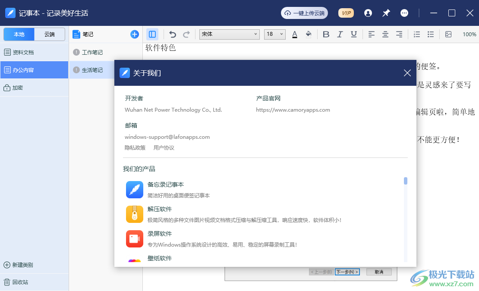
Task: Insert an image into the note
Action: click(x=448, y=34)
